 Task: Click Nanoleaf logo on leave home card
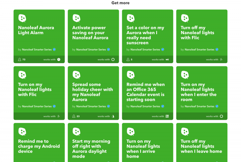[x=185, y=132]
